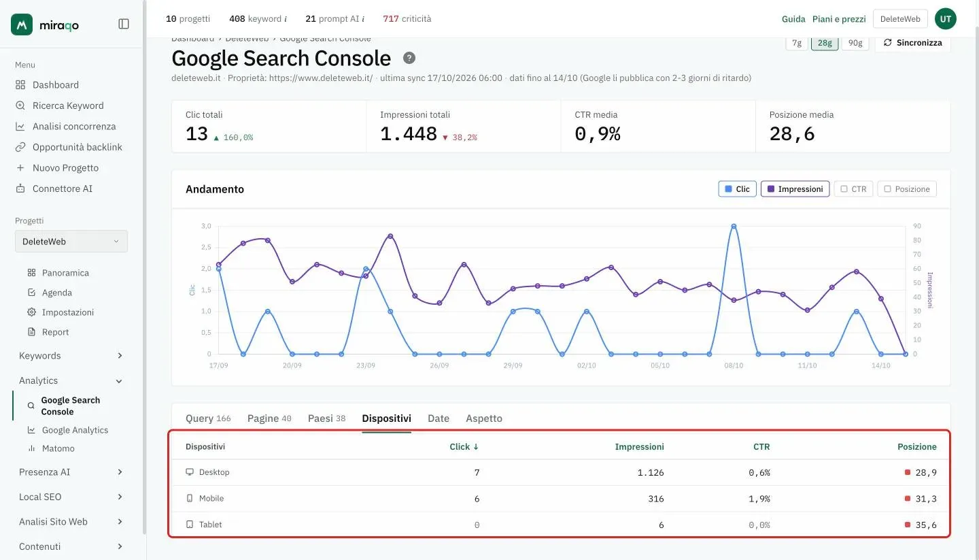
Task: Click the Analisi concorrenza chart icon
Action: 20,127
